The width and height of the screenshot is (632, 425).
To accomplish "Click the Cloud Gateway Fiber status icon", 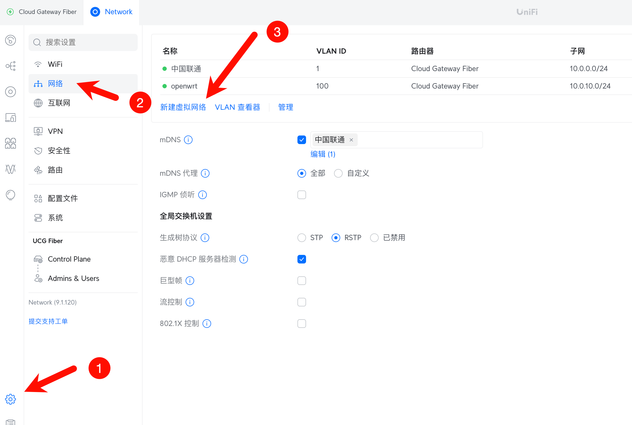I will pos(10,12).
